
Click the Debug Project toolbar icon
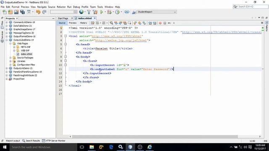point(109,12)
